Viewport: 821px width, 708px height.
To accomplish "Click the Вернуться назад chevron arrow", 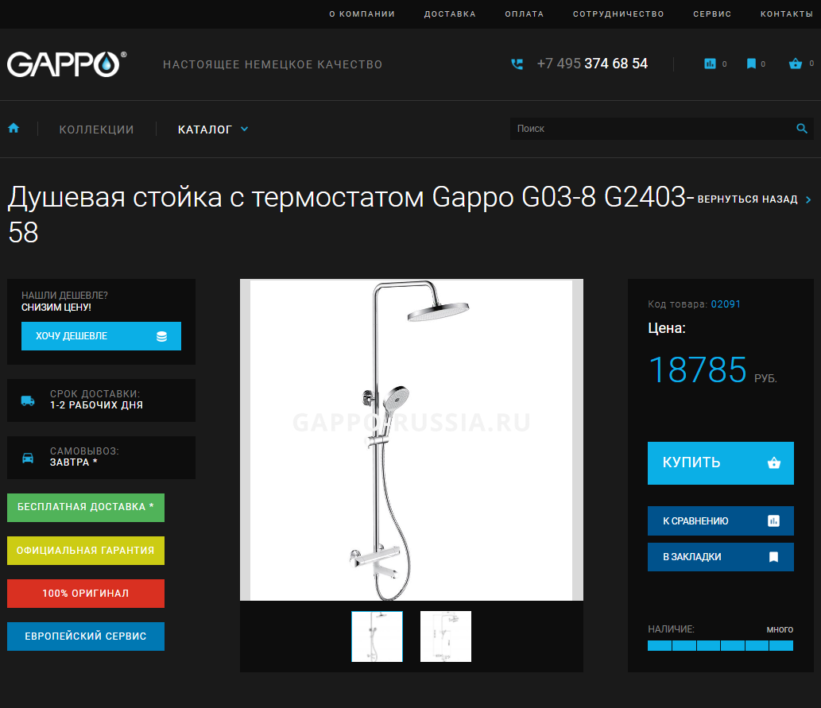I will point(808,199).
